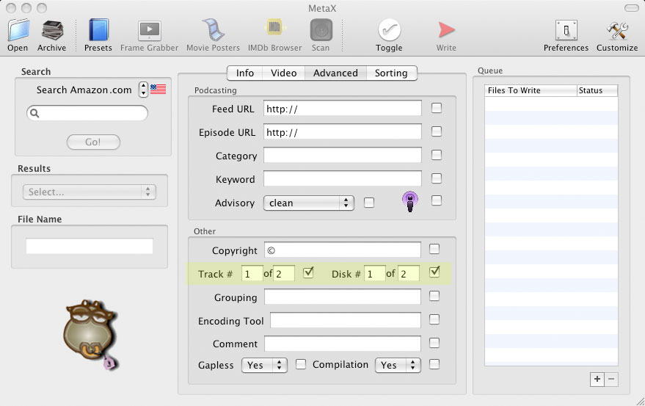The width and height of the screenshot is (645, 406).
Task: Click the Go! search button
Action: pos(93,142)
